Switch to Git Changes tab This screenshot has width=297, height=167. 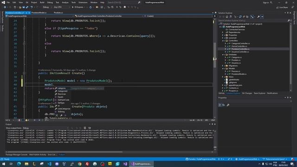(x=247, y=93)
